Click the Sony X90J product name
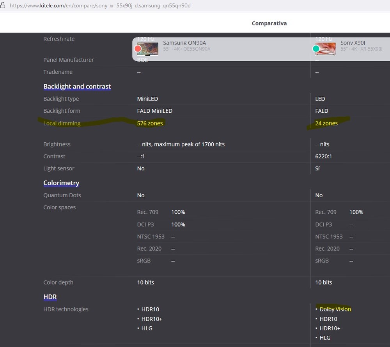This screenshot has width=390, height=347. click(353, 43)
